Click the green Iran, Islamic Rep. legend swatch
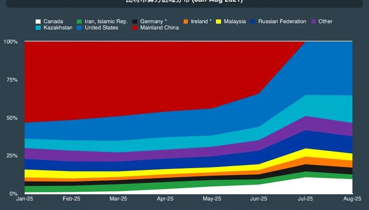 click(80, 22)
